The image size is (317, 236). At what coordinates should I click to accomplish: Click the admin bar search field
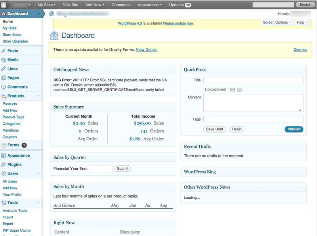tap(273, 5)
